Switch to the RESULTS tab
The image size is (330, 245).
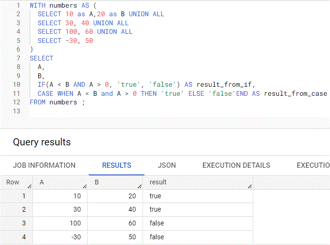point(116,165)
